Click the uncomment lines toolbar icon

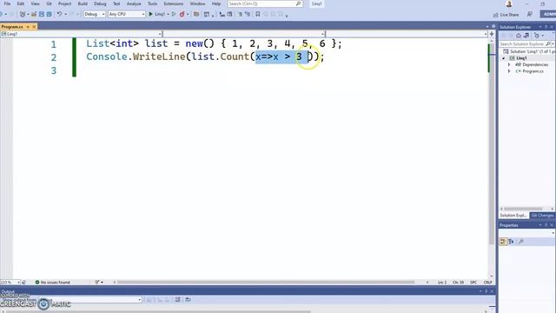point(247,14)
